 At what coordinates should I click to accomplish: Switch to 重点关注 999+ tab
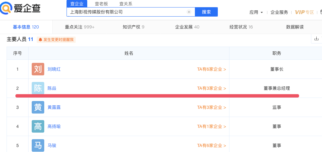tap(80, 27)
